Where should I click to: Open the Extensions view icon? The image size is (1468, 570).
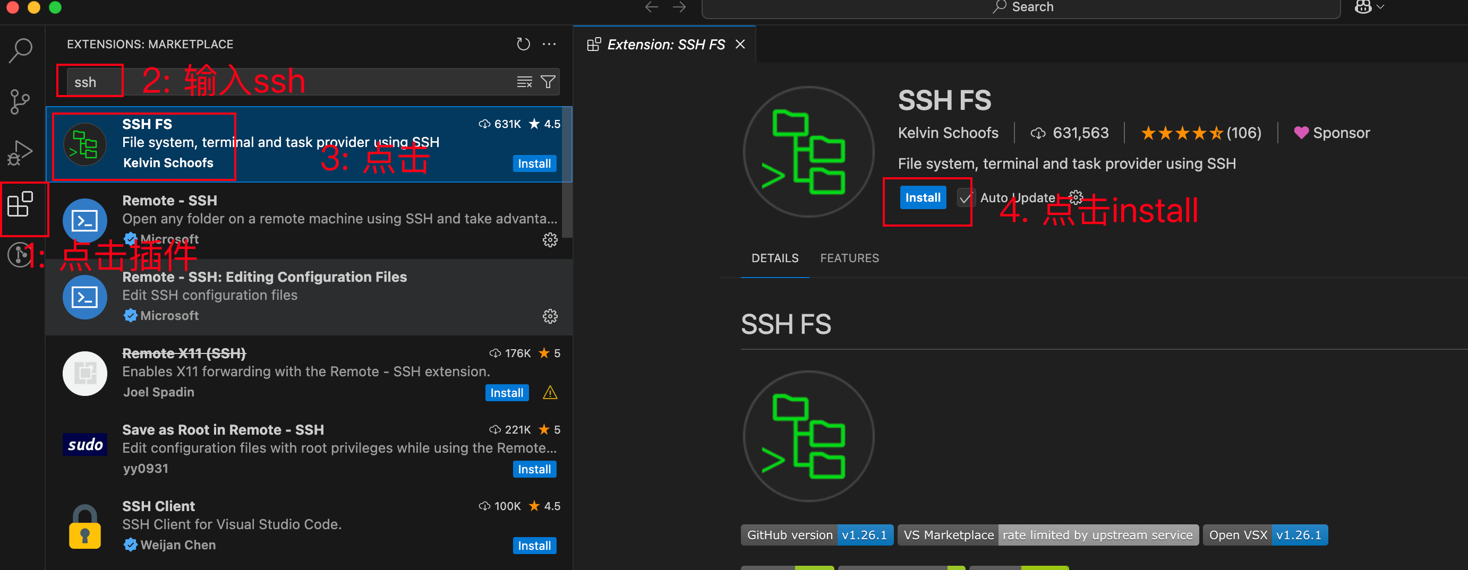[x=21, y=204]
